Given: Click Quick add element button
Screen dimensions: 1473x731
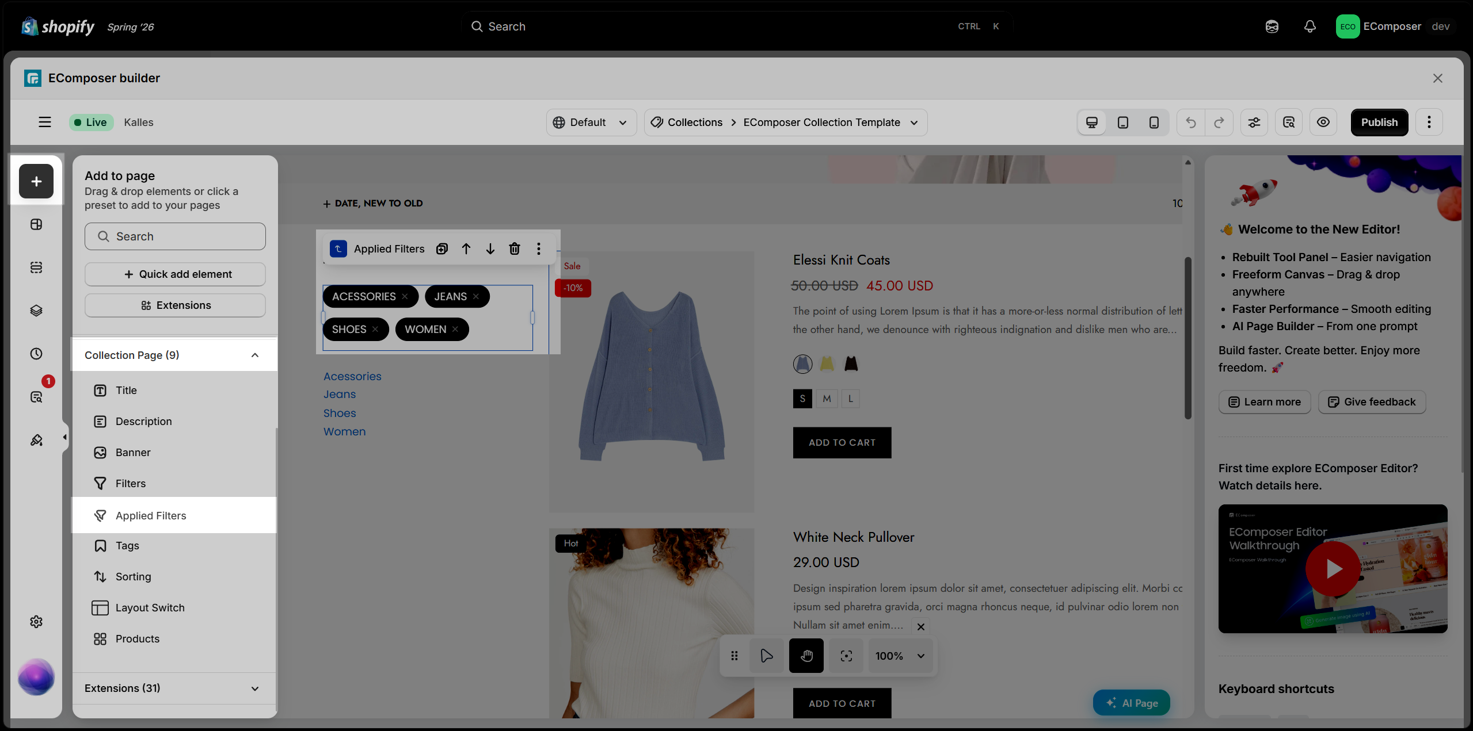Looking at the screenshot, I should [x=175, y=274].
